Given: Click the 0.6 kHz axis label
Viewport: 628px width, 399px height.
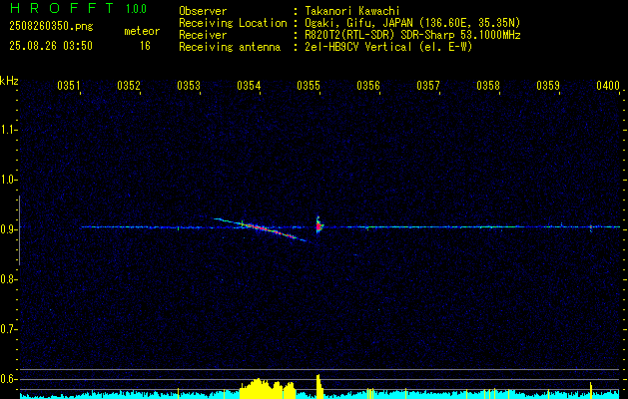Looking at the screenshot, I should coord(8,379).
